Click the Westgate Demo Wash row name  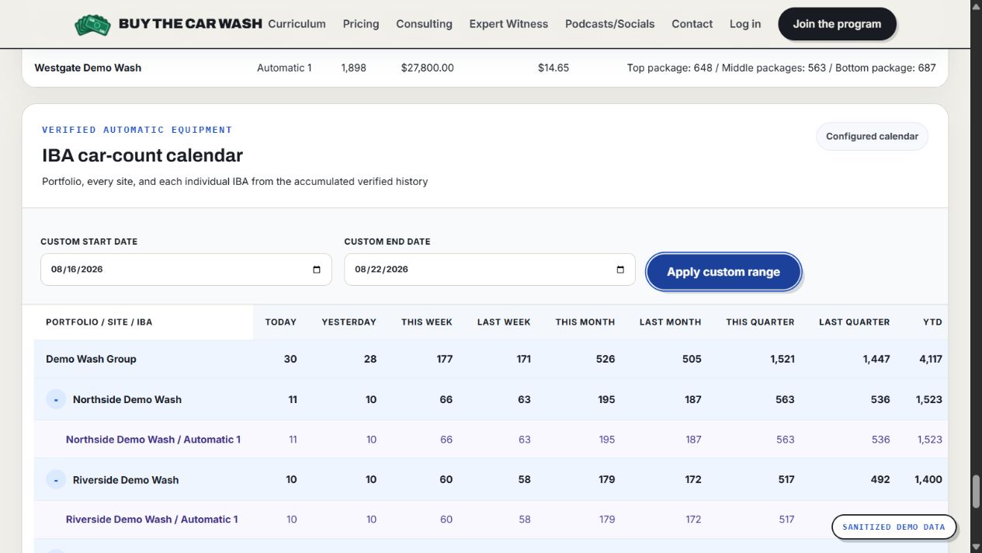pyautogui.click(x=88, y=68)
